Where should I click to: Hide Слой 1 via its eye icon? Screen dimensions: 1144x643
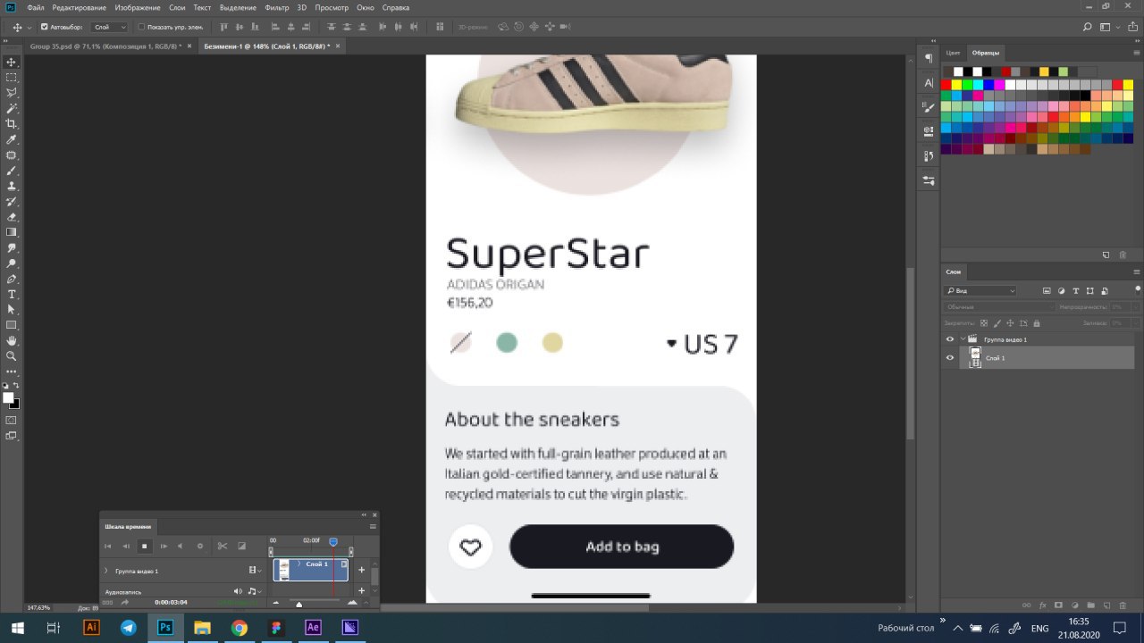point(950,358)
